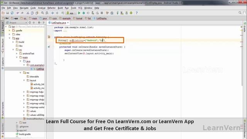Run the app with green play icon
The height and width of the screenshot is (139, 247).
(79, 13)
